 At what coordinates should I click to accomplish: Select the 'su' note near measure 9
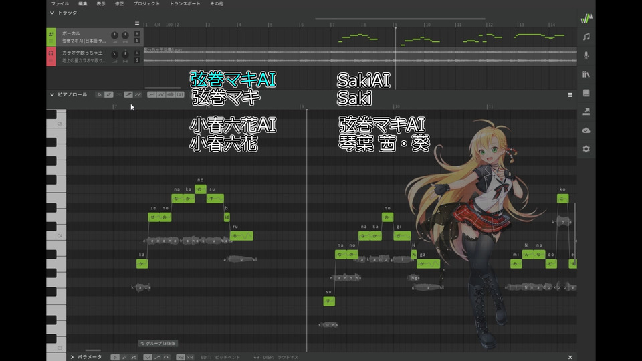click(329, 302)
